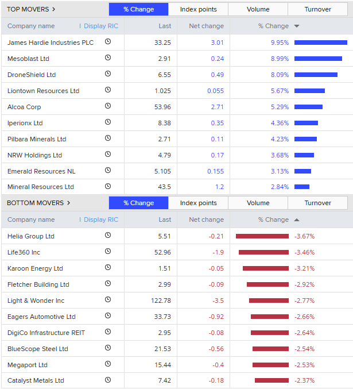This screenshot has width=353, height=389.
Task: Click the clock icon beside DroneShield Ltd
Action: point(108,74)
